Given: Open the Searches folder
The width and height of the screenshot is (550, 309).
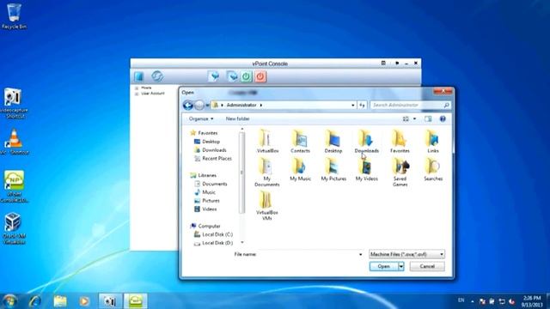Looking at the screenshot, I should coord(433,170).
